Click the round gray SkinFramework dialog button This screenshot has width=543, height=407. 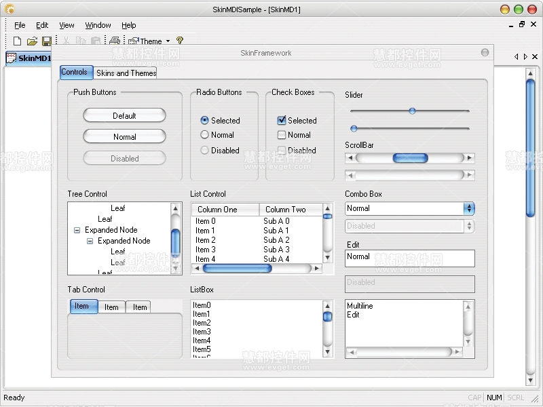pos(485,53)
